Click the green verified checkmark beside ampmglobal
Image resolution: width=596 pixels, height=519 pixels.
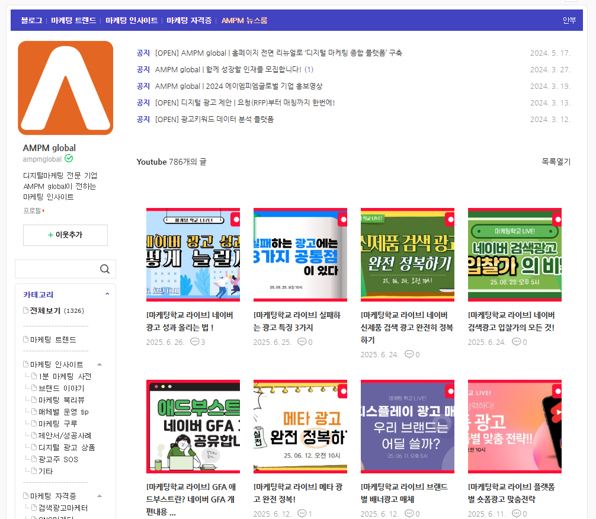(x=69, y=159)
